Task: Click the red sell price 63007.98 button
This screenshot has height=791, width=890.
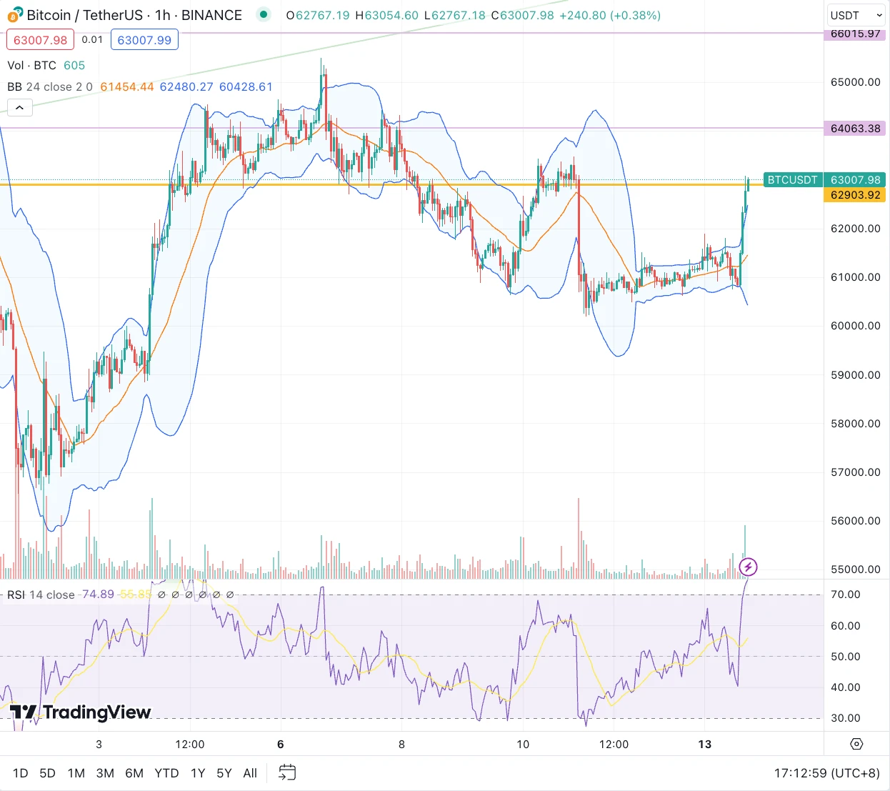Action: click(40, 40)
